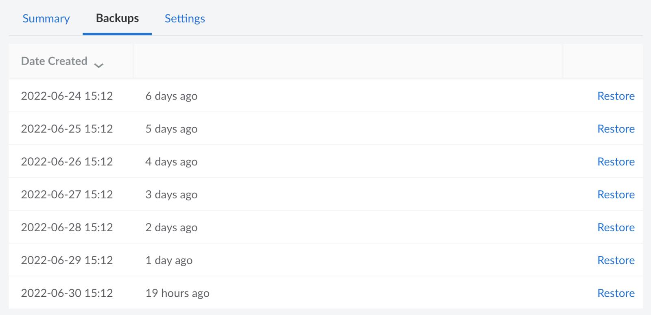
Task: Restore the backup from 1 day ago
Action: pyautogui.click(x=616, y=260)
